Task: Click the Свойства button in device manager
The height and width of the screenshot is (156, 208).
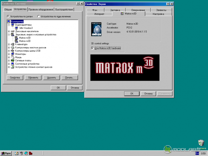Action: (15, 78)
